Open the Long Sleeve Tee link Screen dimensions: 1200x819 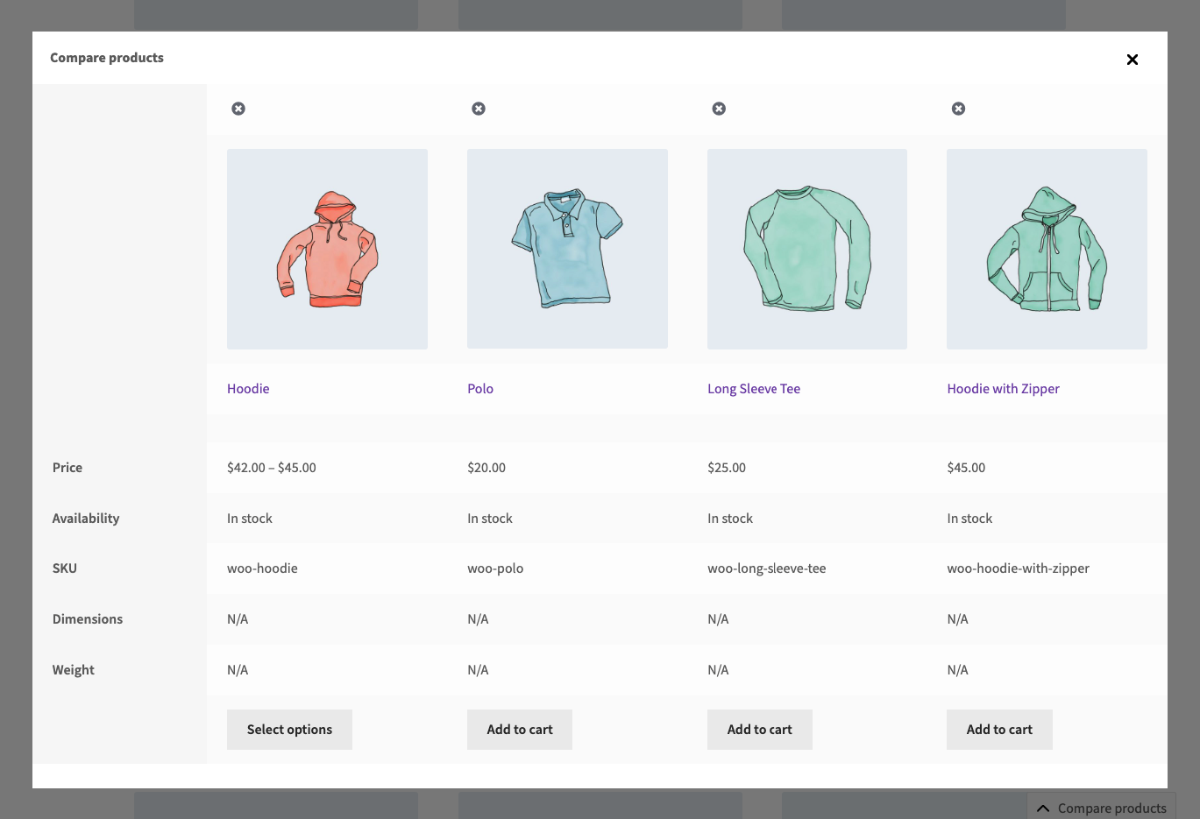[x=754, y=389]
